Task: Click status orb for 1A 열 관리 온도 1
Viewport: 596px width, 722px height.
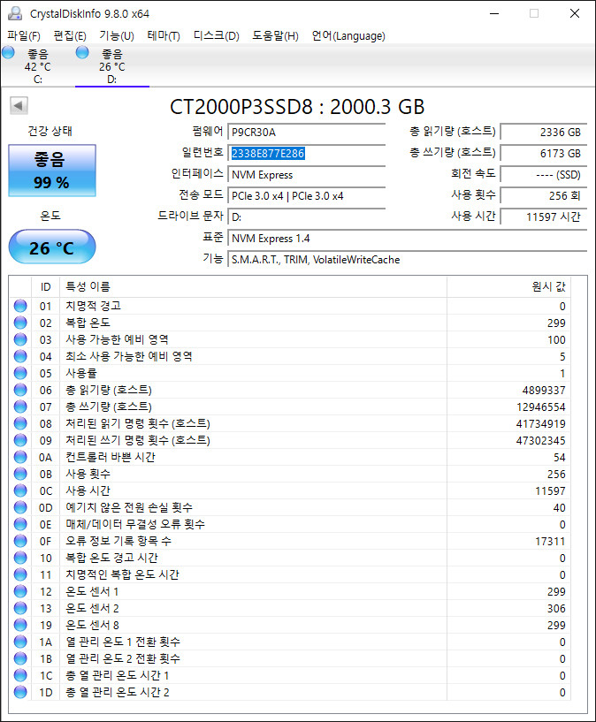Action: tap(20, 642)
